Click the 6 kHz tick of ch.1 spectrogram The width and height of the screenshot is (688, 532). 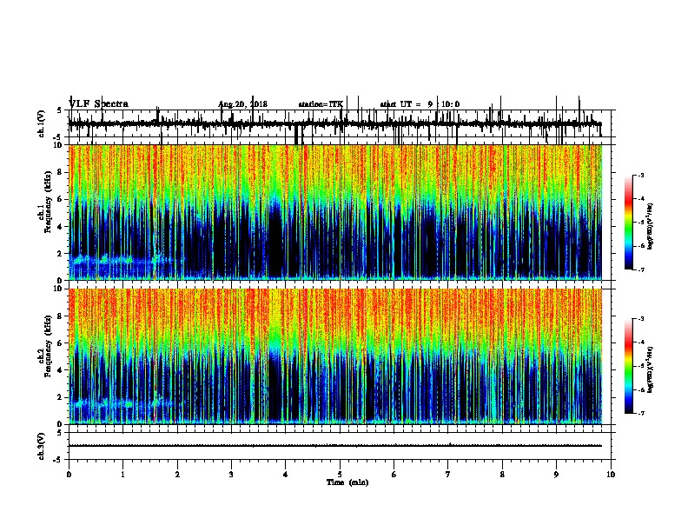click(x=61, y=199)
